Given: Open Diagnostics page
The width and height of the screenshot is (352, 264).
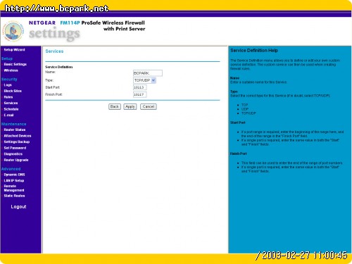Looking at the screenshot, I should pyautogui.click(x=13, y=154).
